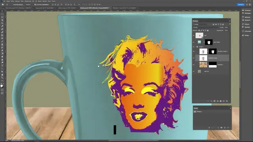The width and height of the screenshot is (253, 142).
Task: Open the Edycja menu
Action: pos(8,1)
